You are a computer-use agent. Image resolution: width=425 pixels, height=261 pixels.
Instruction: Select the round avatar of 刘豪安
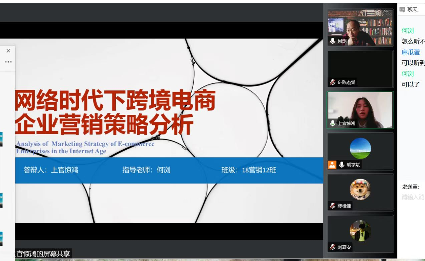pos(360,231)
